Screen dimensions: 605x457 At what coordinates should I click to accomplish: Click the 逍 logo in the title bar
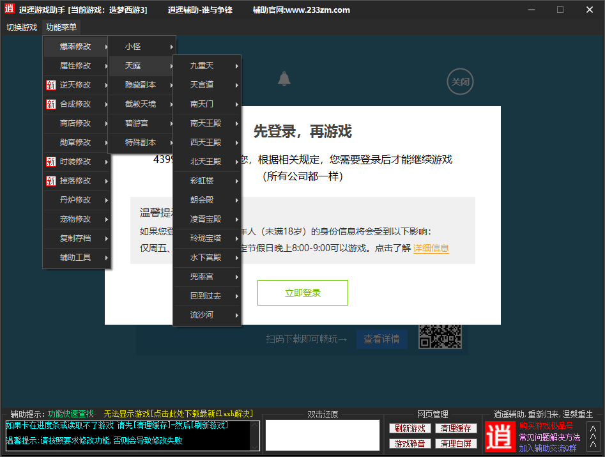[9, 9]
